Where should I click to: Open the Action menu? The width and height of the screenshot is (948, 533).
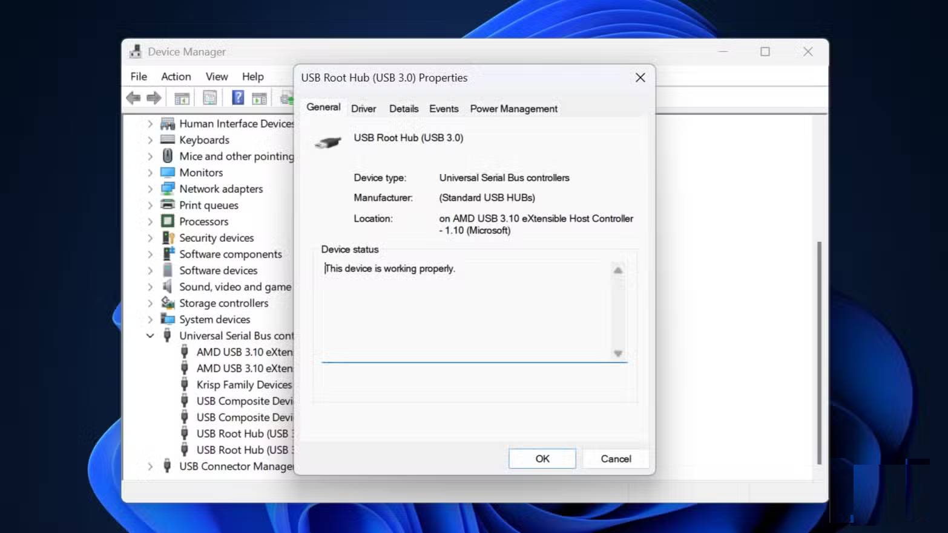tap(176, 77)
